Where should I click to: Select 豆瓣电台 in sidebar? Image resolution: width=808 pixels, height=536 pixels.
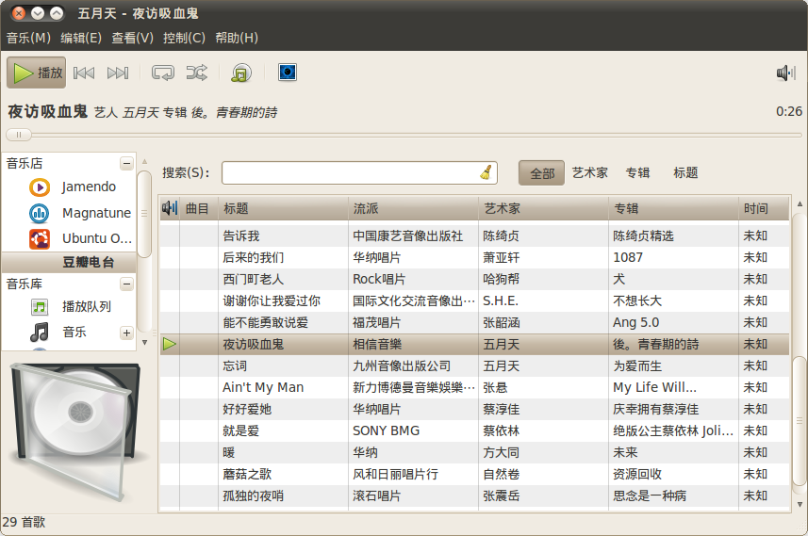[69, 262]
